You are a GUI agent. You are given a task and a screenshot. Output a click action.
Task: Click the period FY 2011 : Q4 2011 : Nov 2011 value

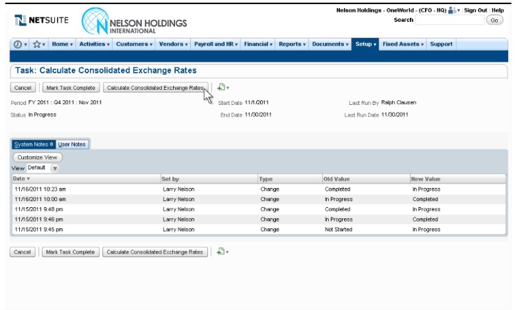(65, 102)
